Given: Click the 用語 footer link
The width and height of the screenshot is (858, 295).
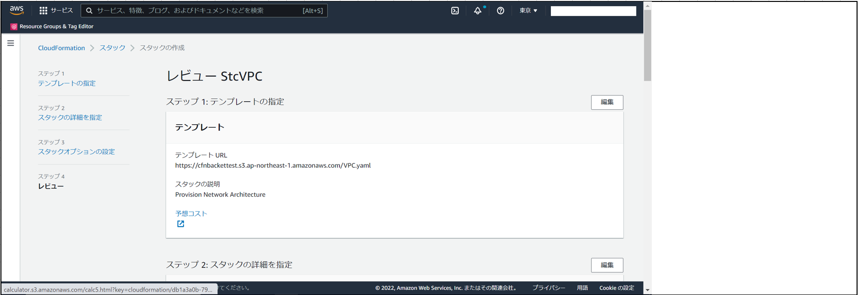Looking at the screenshot, I should [582, 288].
